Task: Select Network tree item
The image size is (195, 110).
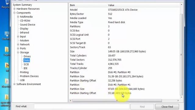Action: point(25,44)
